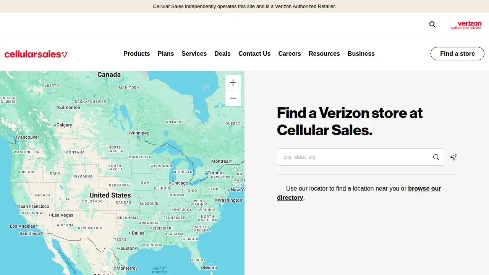Open the Business menu item

pos(361,54)
